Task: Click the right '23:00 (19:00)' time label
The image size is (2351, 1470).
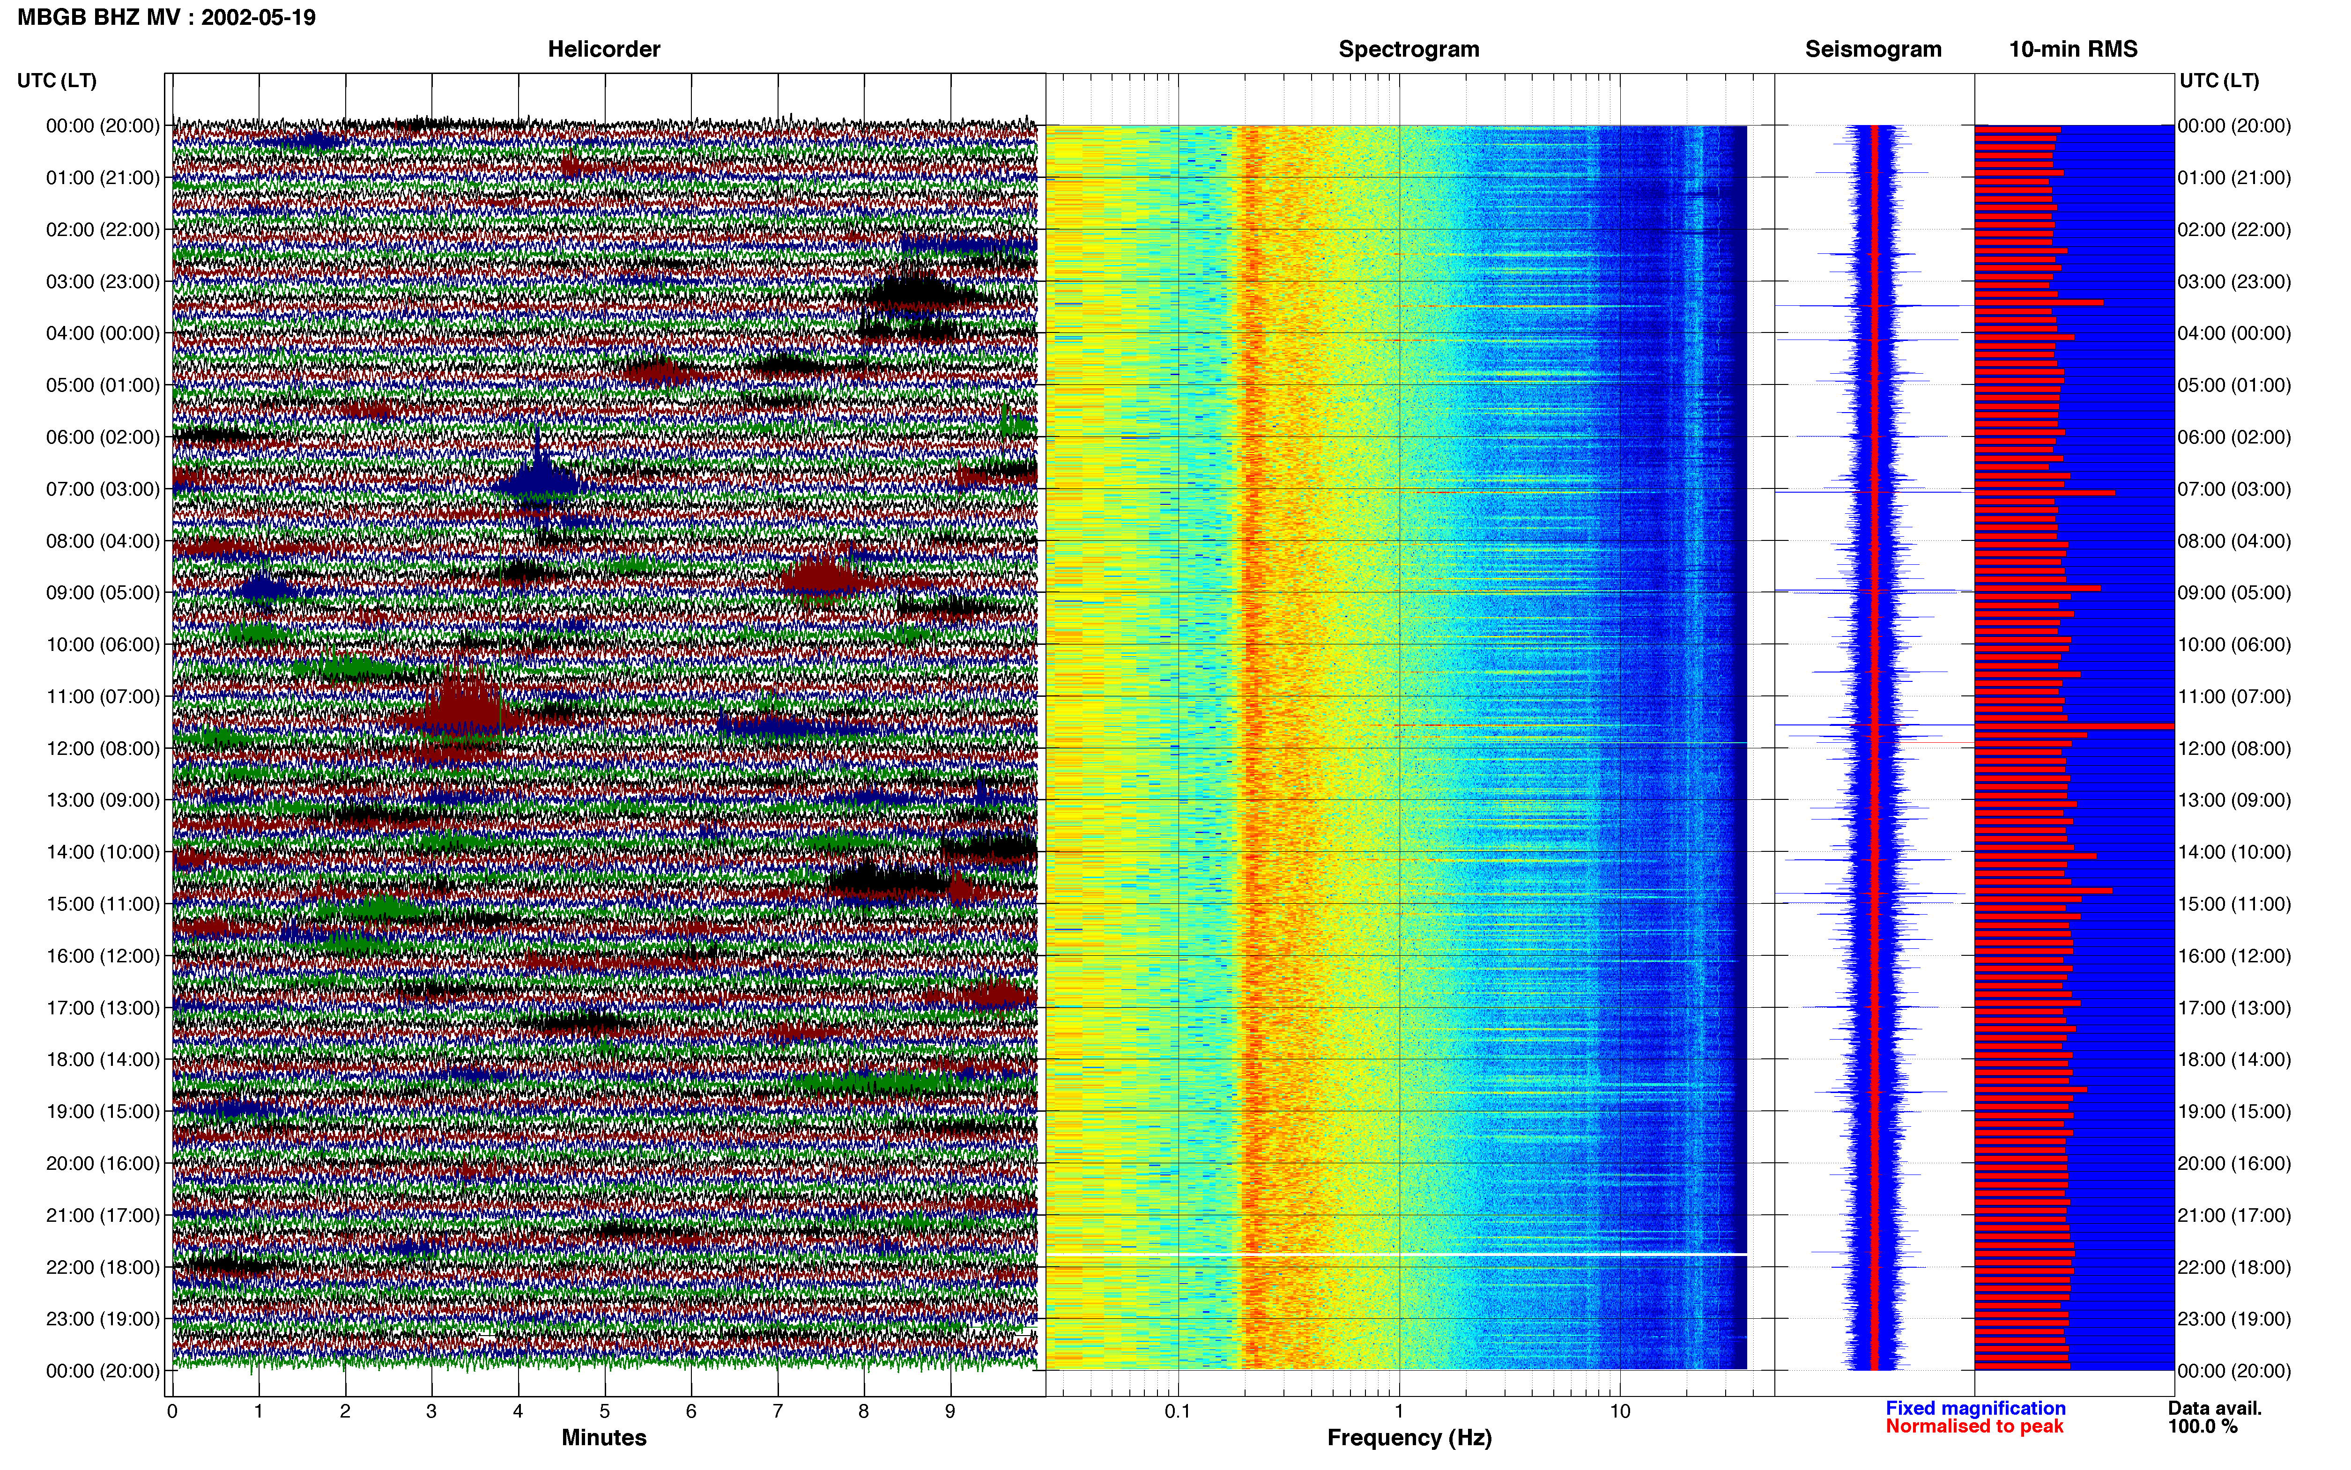Action: pos(2234,1318)
